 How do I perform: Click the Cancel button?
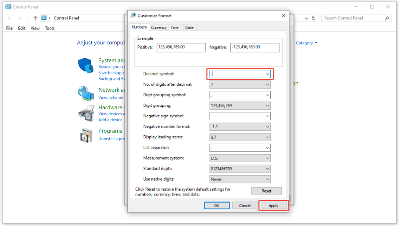pos(245,206)
